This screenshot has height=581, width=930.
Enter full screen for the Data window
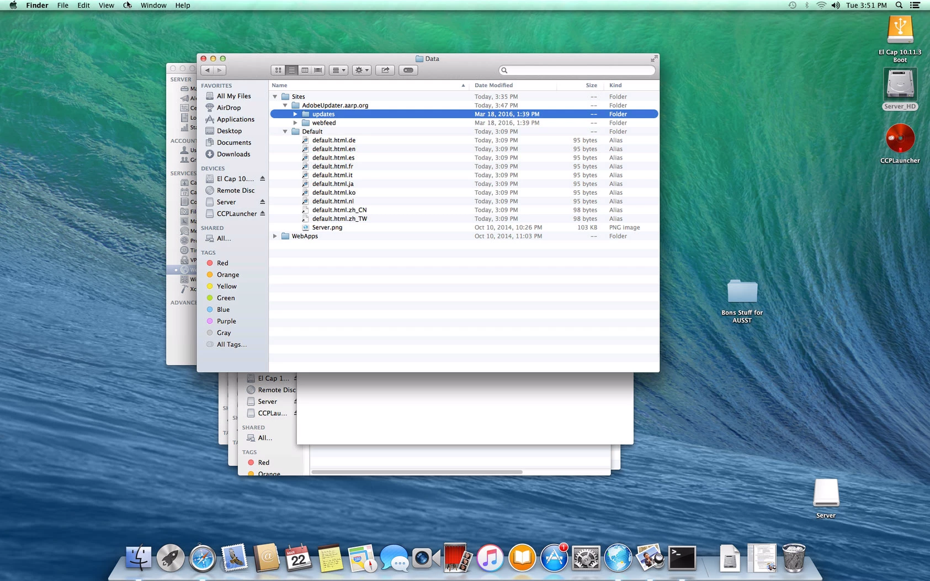pos(654,58)
